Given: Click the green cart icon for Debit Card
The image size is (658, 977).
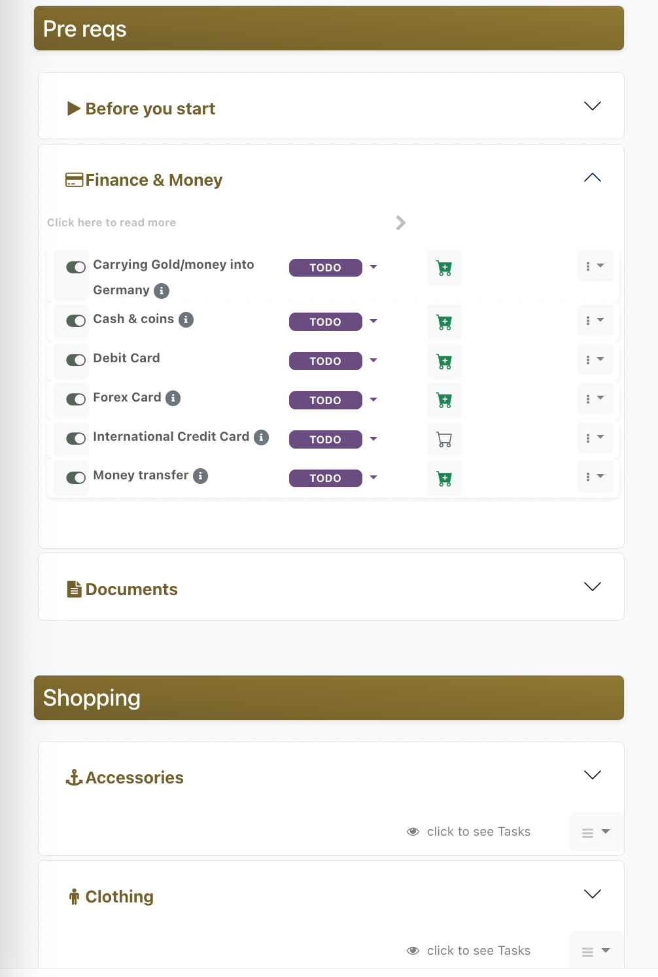Looking at the screenshot, I should pos(444,361).
